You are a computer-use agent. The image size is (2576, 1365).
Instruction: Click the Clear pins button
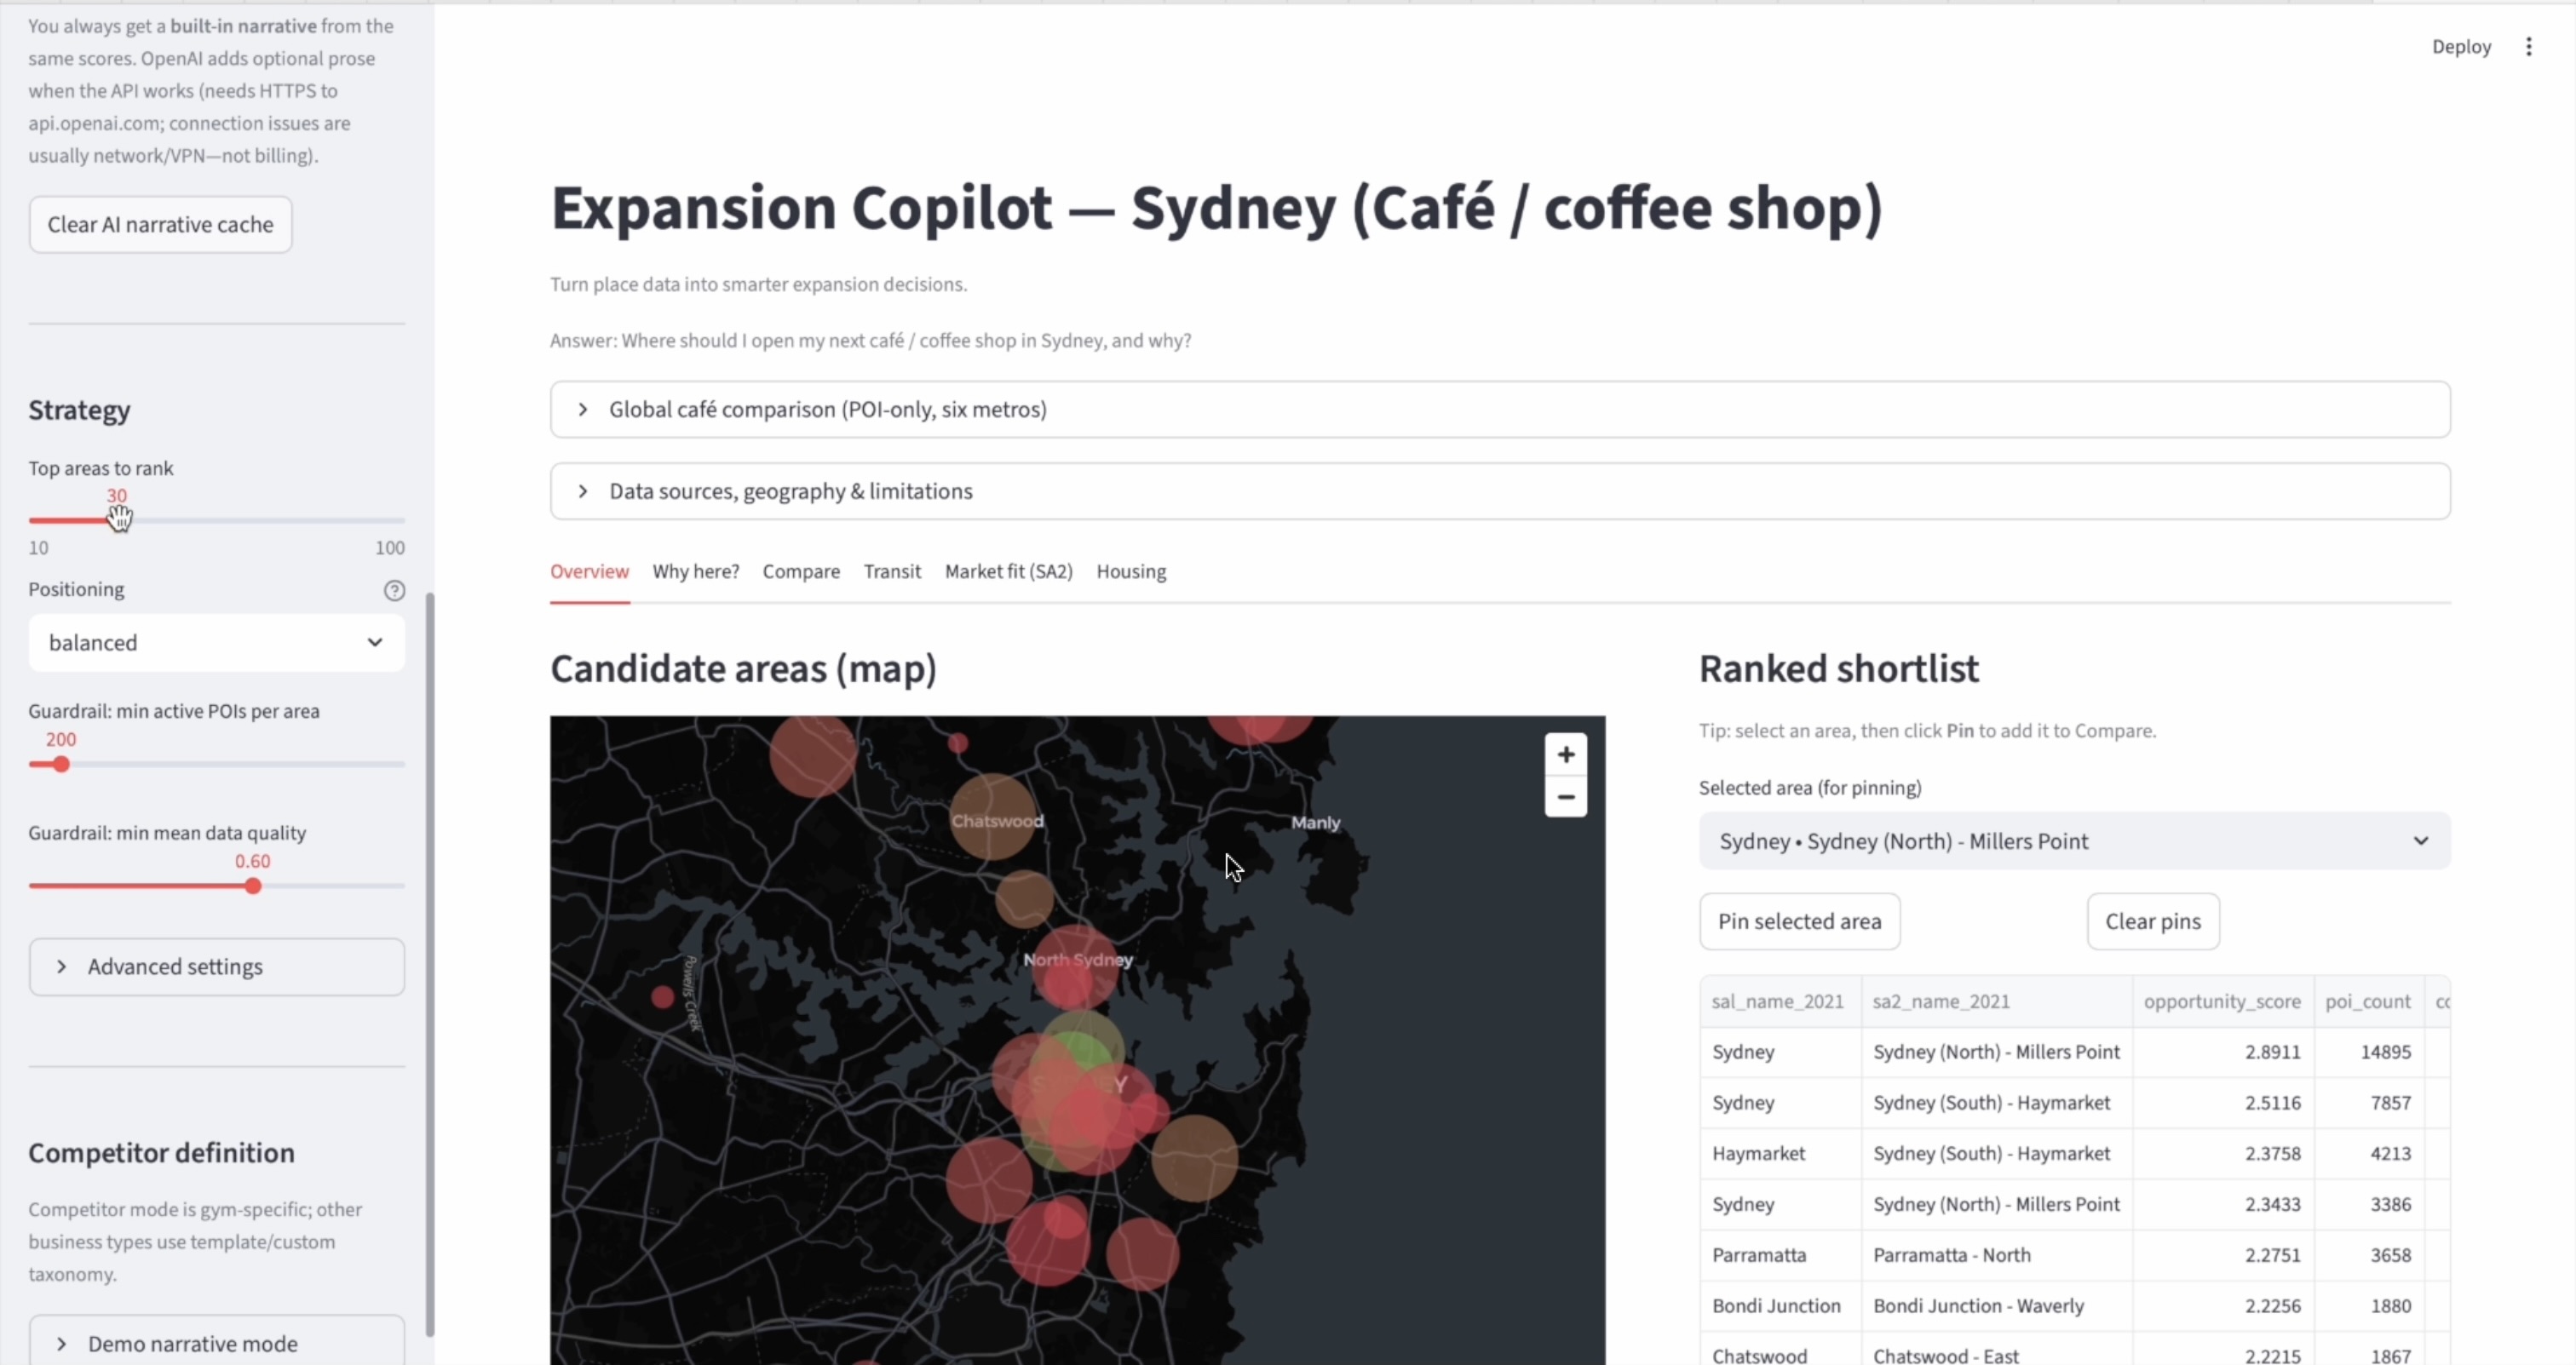point(2152,921)
